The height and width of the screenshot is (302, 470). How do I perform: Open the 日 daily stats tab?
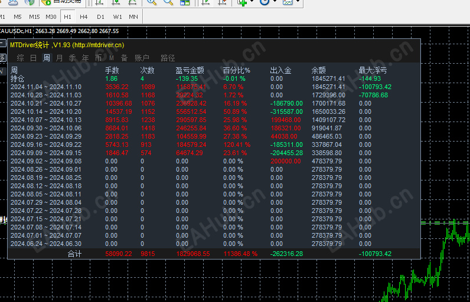point(33,58)
